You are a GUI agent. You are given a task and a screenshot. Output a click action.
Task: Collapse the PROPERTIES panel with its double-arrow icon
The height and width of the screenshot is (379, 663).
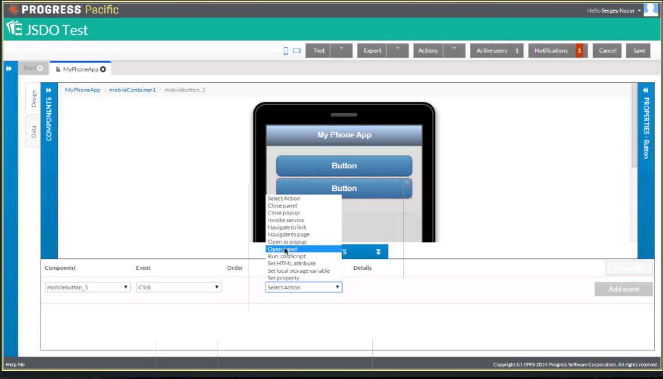coord(646,90)
